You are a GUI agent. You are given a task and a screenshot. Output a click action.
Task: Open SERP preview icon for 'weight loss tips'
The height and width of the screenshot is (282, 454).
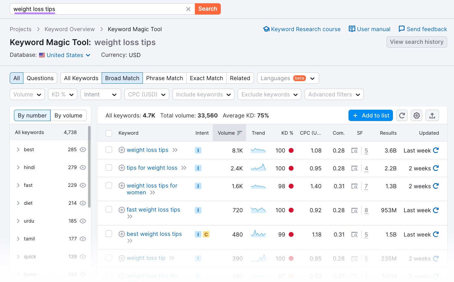coord(355,150)
